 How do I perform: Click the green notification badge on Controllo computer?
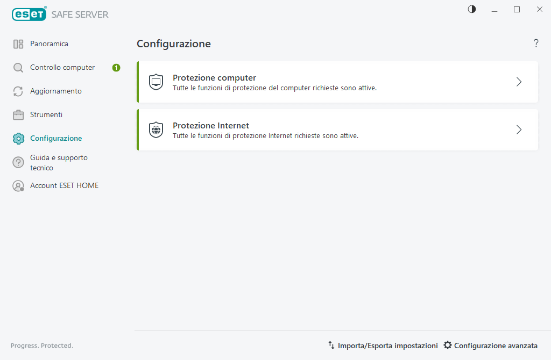coord(116,68)
